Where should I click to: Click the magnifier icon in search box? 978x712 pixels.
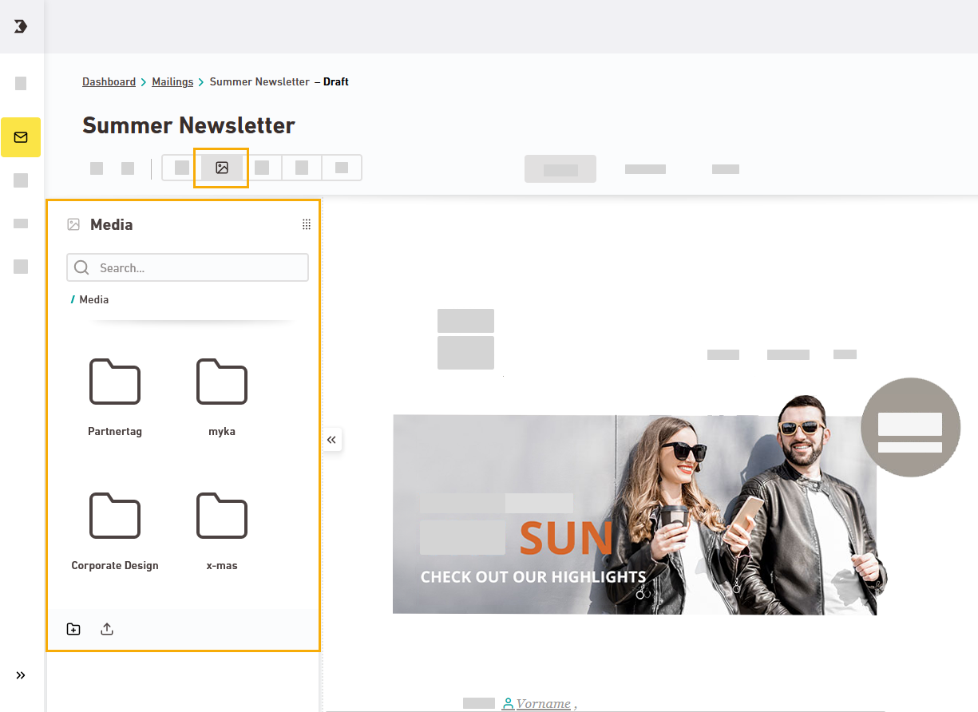click(81, 268)
